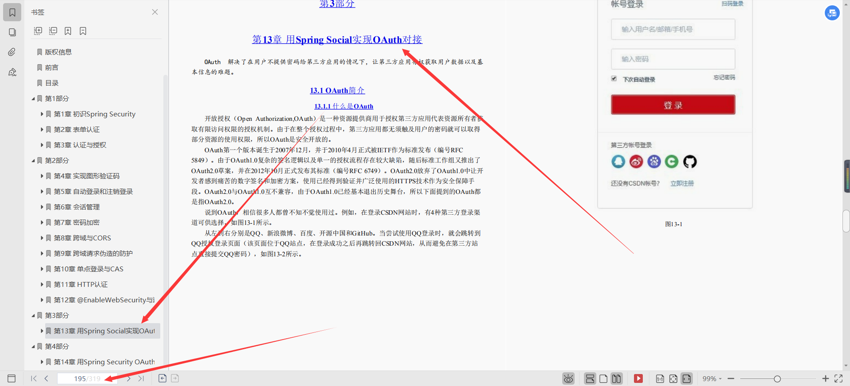850x386 pixels.
Task: Click the floating blue translate button
Action: coord(832,13)
